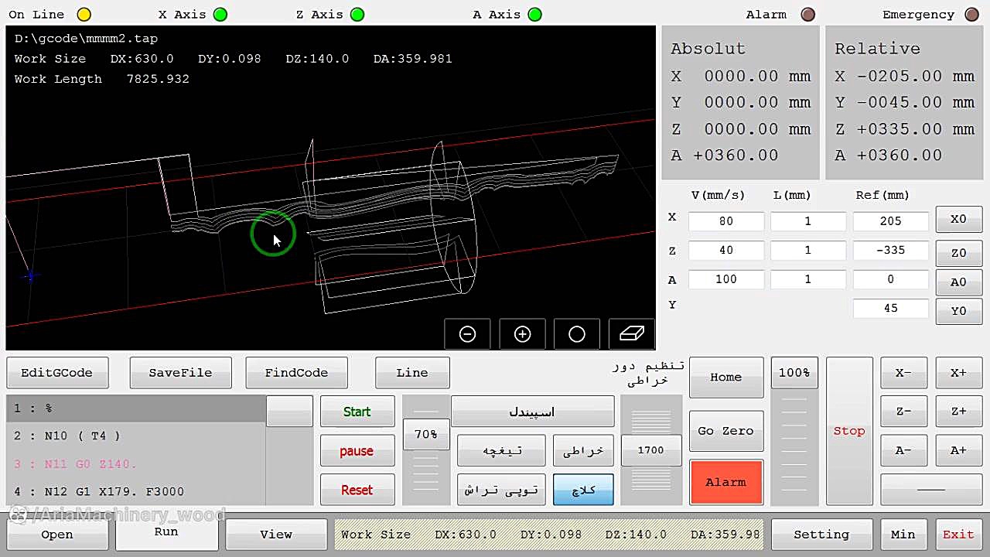Switch to the 3D box view icon
This screenshot has height=557, width=990.
(631, 334)
